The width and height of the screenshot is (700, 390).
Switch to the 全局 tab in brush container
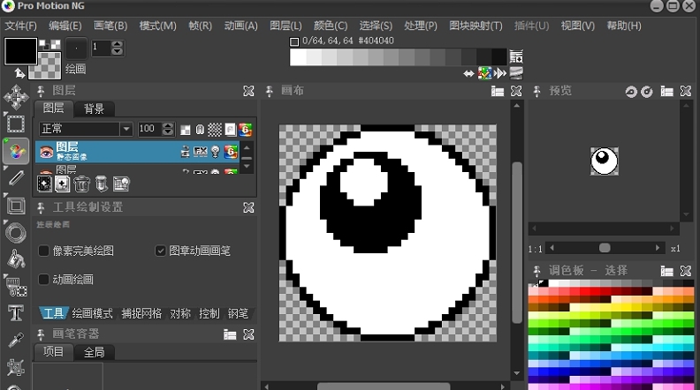tap(95, 353)
